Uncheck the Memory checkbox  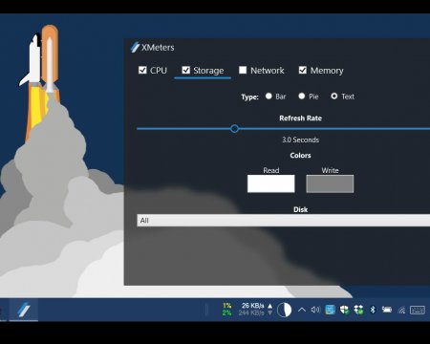[x=303, y=70]
